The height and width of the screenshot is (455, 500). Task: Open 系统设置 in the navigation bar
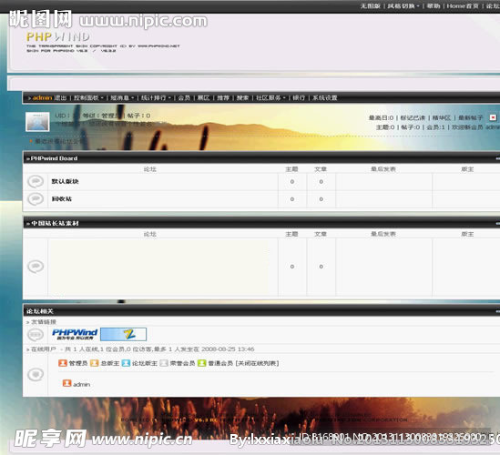pyautogui.click(x=324, y=97)
